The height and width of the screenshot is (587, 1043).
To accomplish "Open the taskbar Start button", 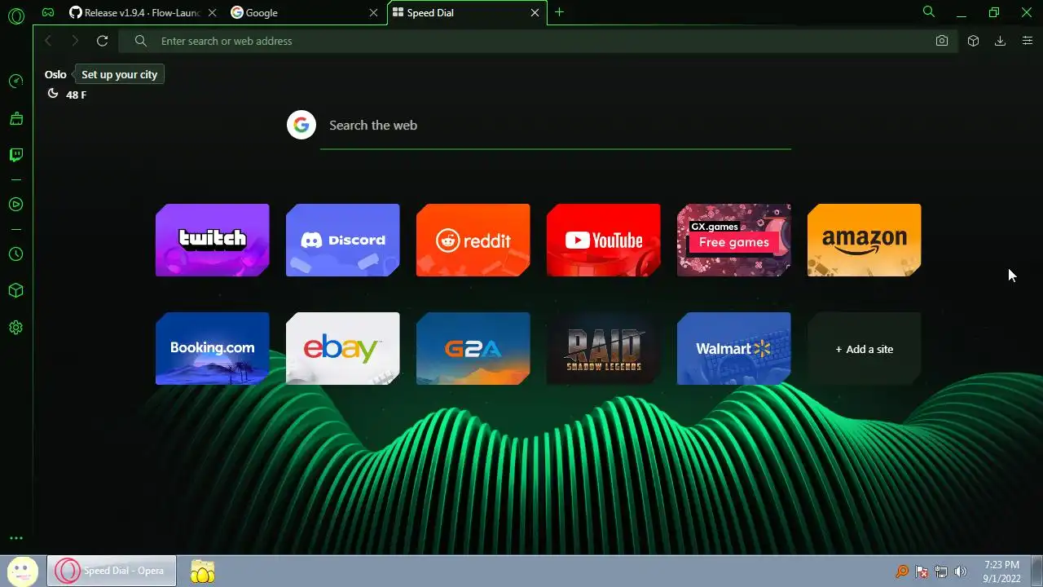I will pos(22,571).
